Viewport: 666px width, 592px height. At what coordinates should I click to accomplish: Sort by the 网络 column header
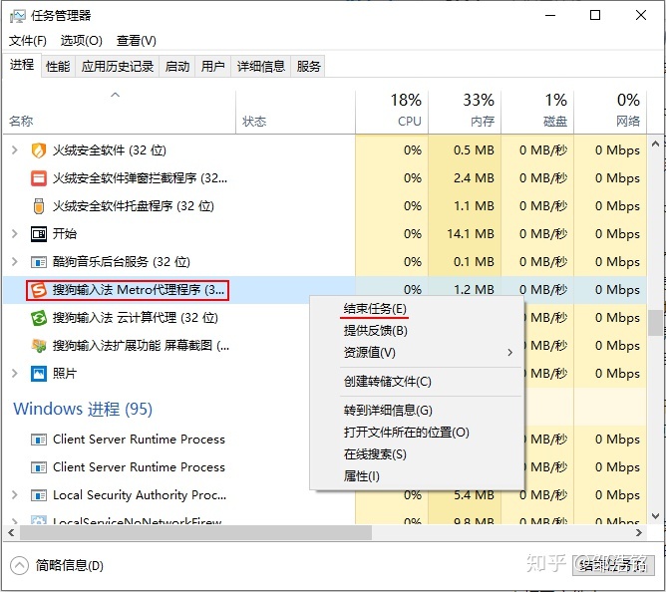click(x=610, y=112)
